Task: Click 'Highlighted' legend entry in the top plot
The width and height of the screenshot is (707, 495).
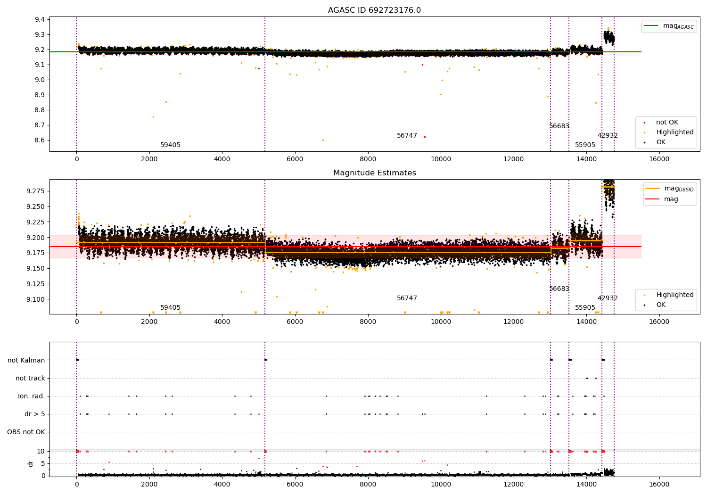Action: [x=668, y=132]
